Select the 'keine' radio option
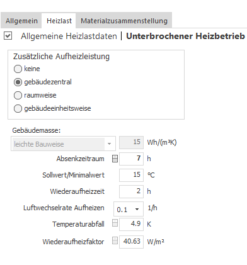The image size is (247, 265). click(18, 69)
